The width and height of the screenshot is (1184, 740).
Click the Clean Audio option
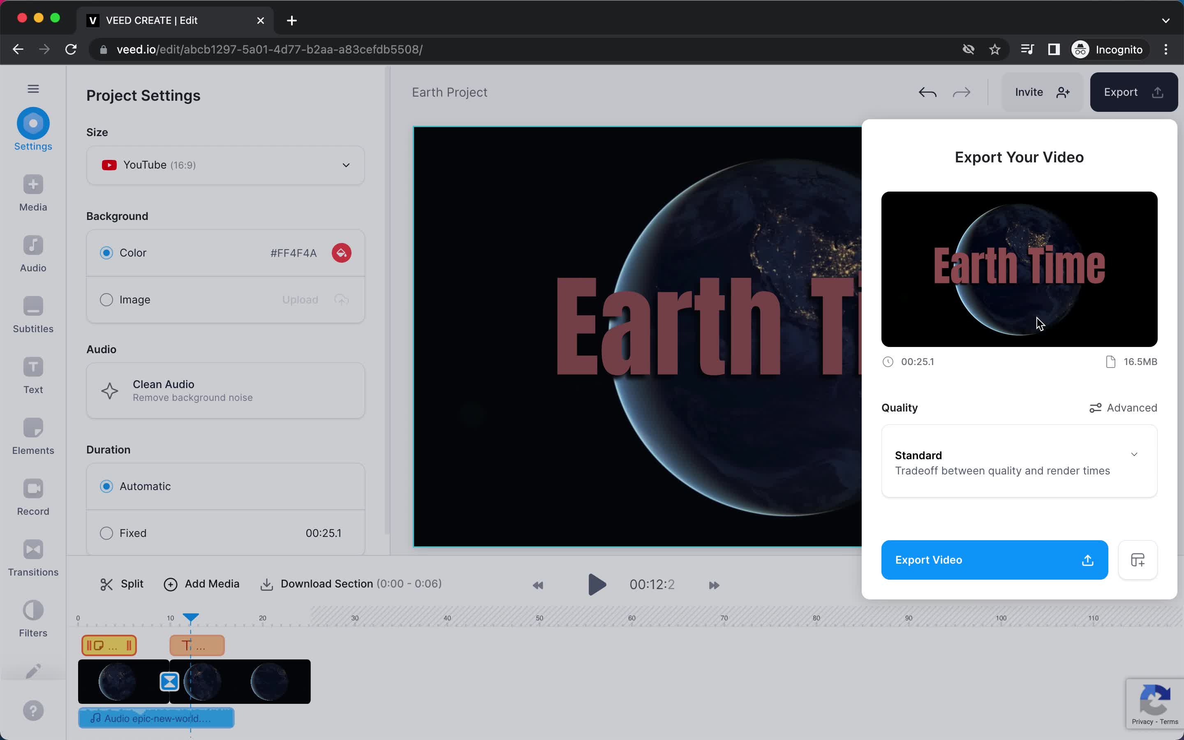[x=225, y=391]
